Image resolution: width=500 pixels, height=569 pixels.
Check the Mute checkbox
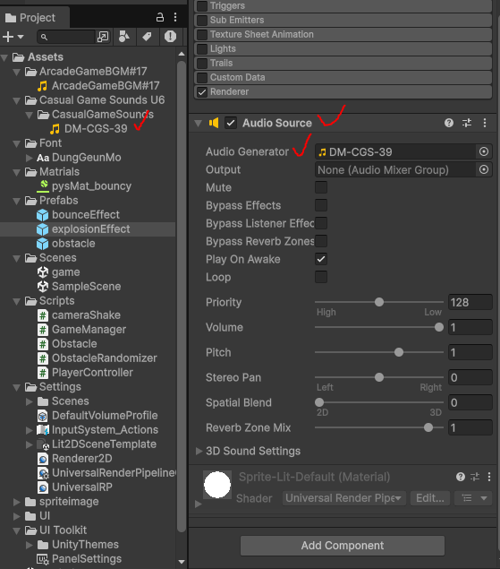click(x=321, y=187)
